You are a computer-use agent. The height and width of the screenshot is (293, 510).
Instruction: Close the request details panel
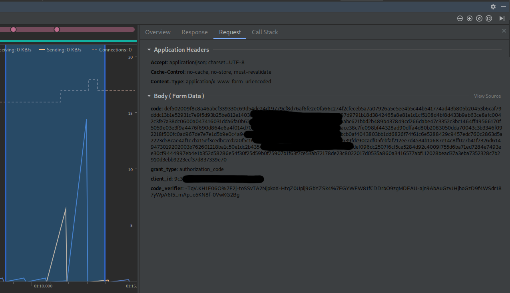504,31
